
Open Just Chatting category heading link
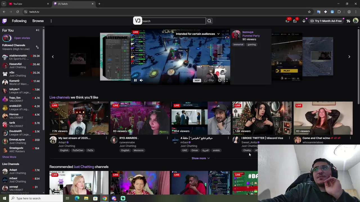(x=84, y=167)
